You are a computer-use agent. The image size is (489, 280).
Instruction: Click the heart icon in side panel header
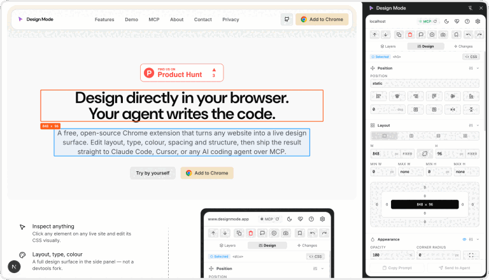tap(457, 21)
